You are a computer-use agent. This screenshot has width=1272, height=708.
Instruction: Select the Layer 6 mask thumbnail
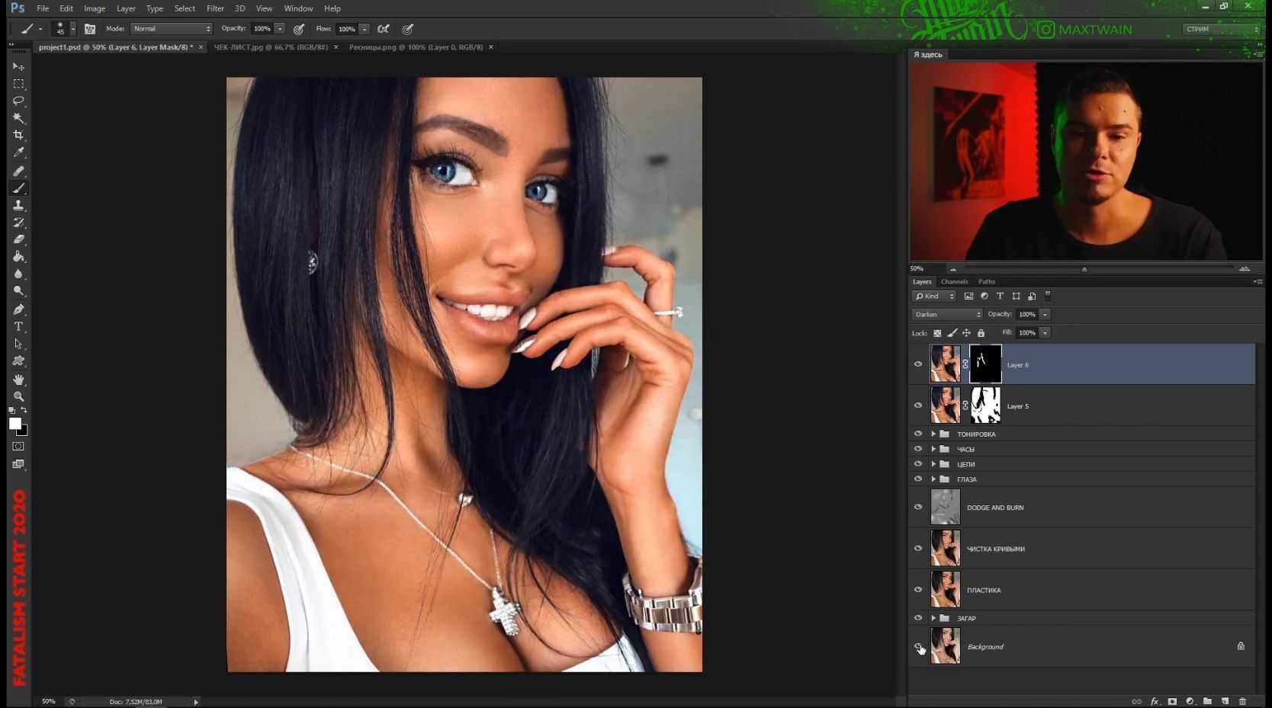985,364
